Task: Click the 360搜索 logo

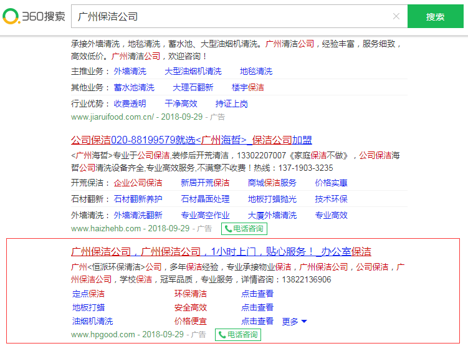Action: (34, 16)
